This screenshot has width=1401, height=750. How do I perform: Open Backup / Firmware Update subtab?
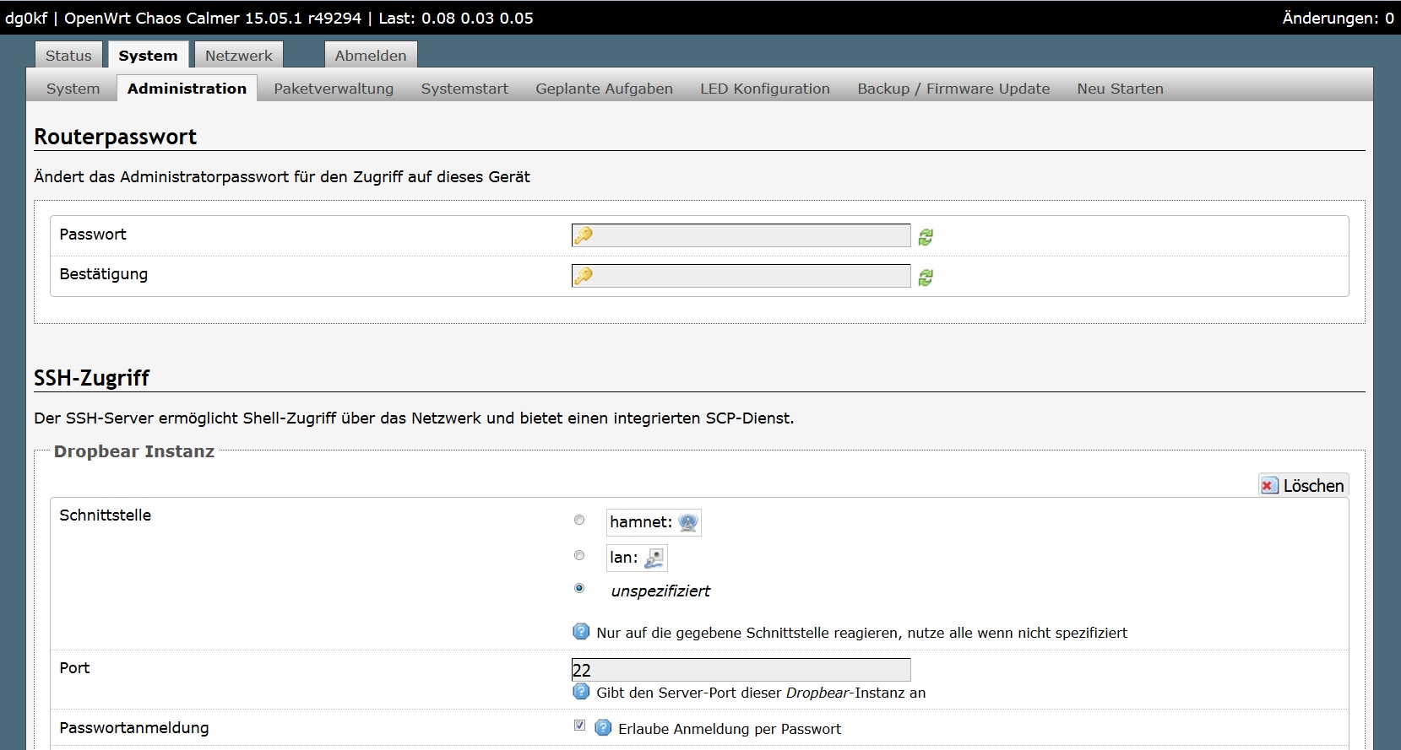(953, 89)
